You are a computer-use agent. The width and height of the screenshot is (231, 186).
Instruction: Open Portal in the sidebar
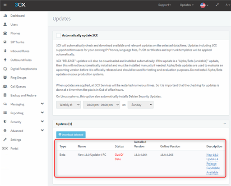click(14, 149)
